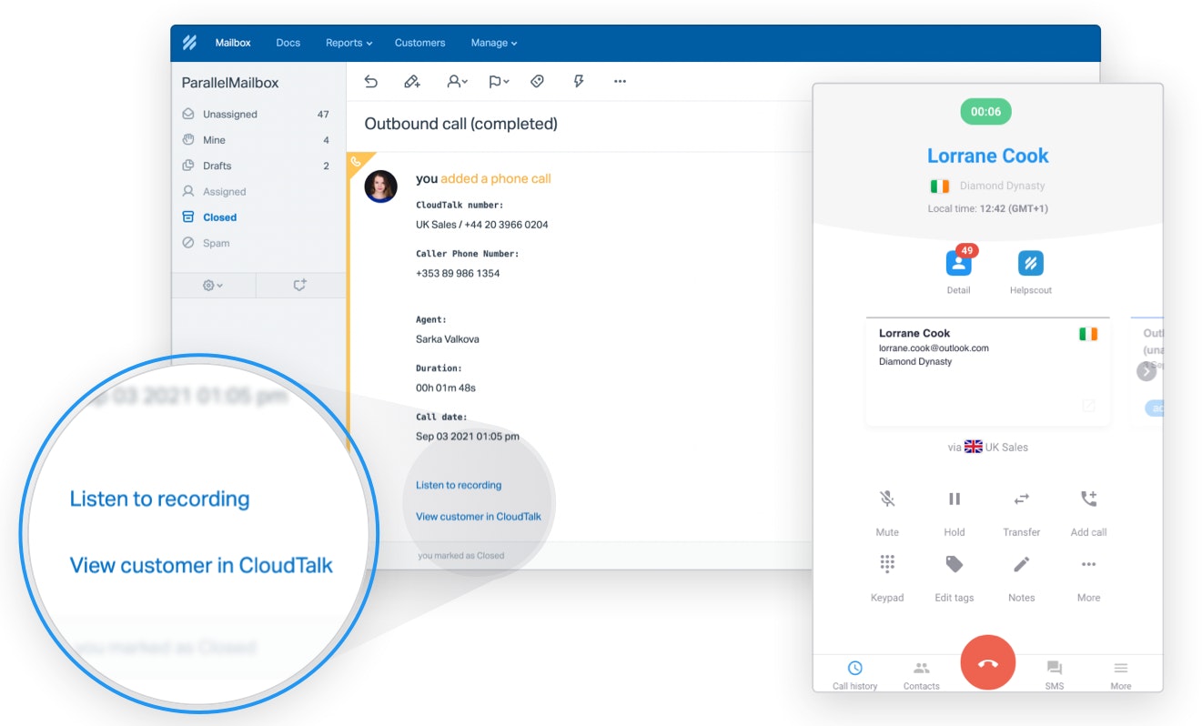Click the 00:06 call timer badge
1202x726 pixels.
986,112
